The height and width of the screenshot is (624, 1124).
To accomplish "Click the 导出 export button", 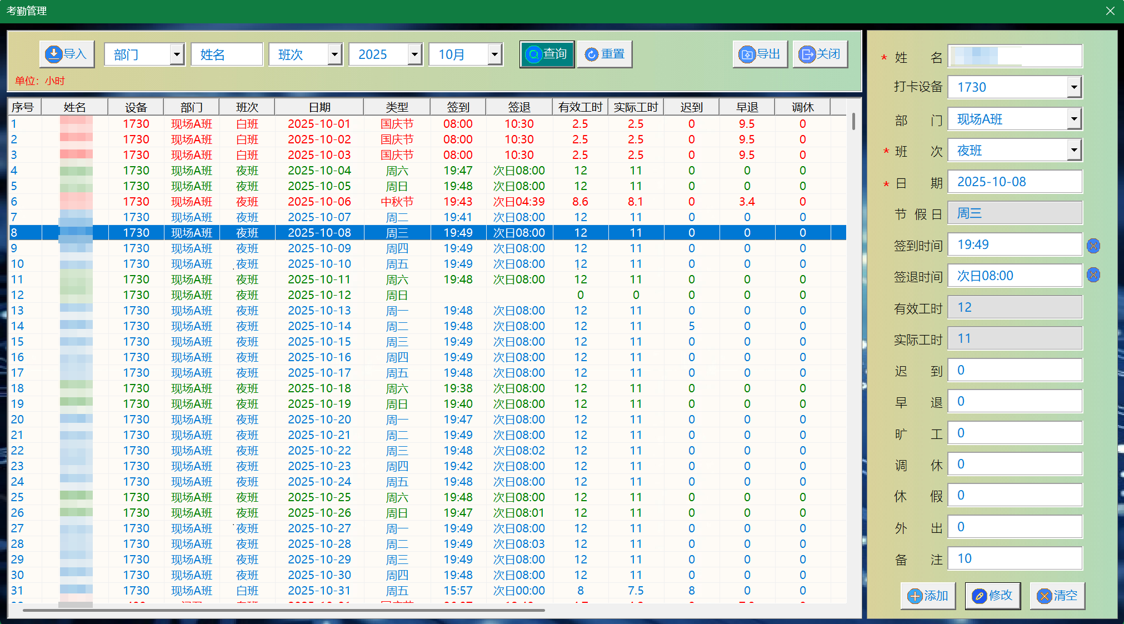I will [x=760, y=54].
